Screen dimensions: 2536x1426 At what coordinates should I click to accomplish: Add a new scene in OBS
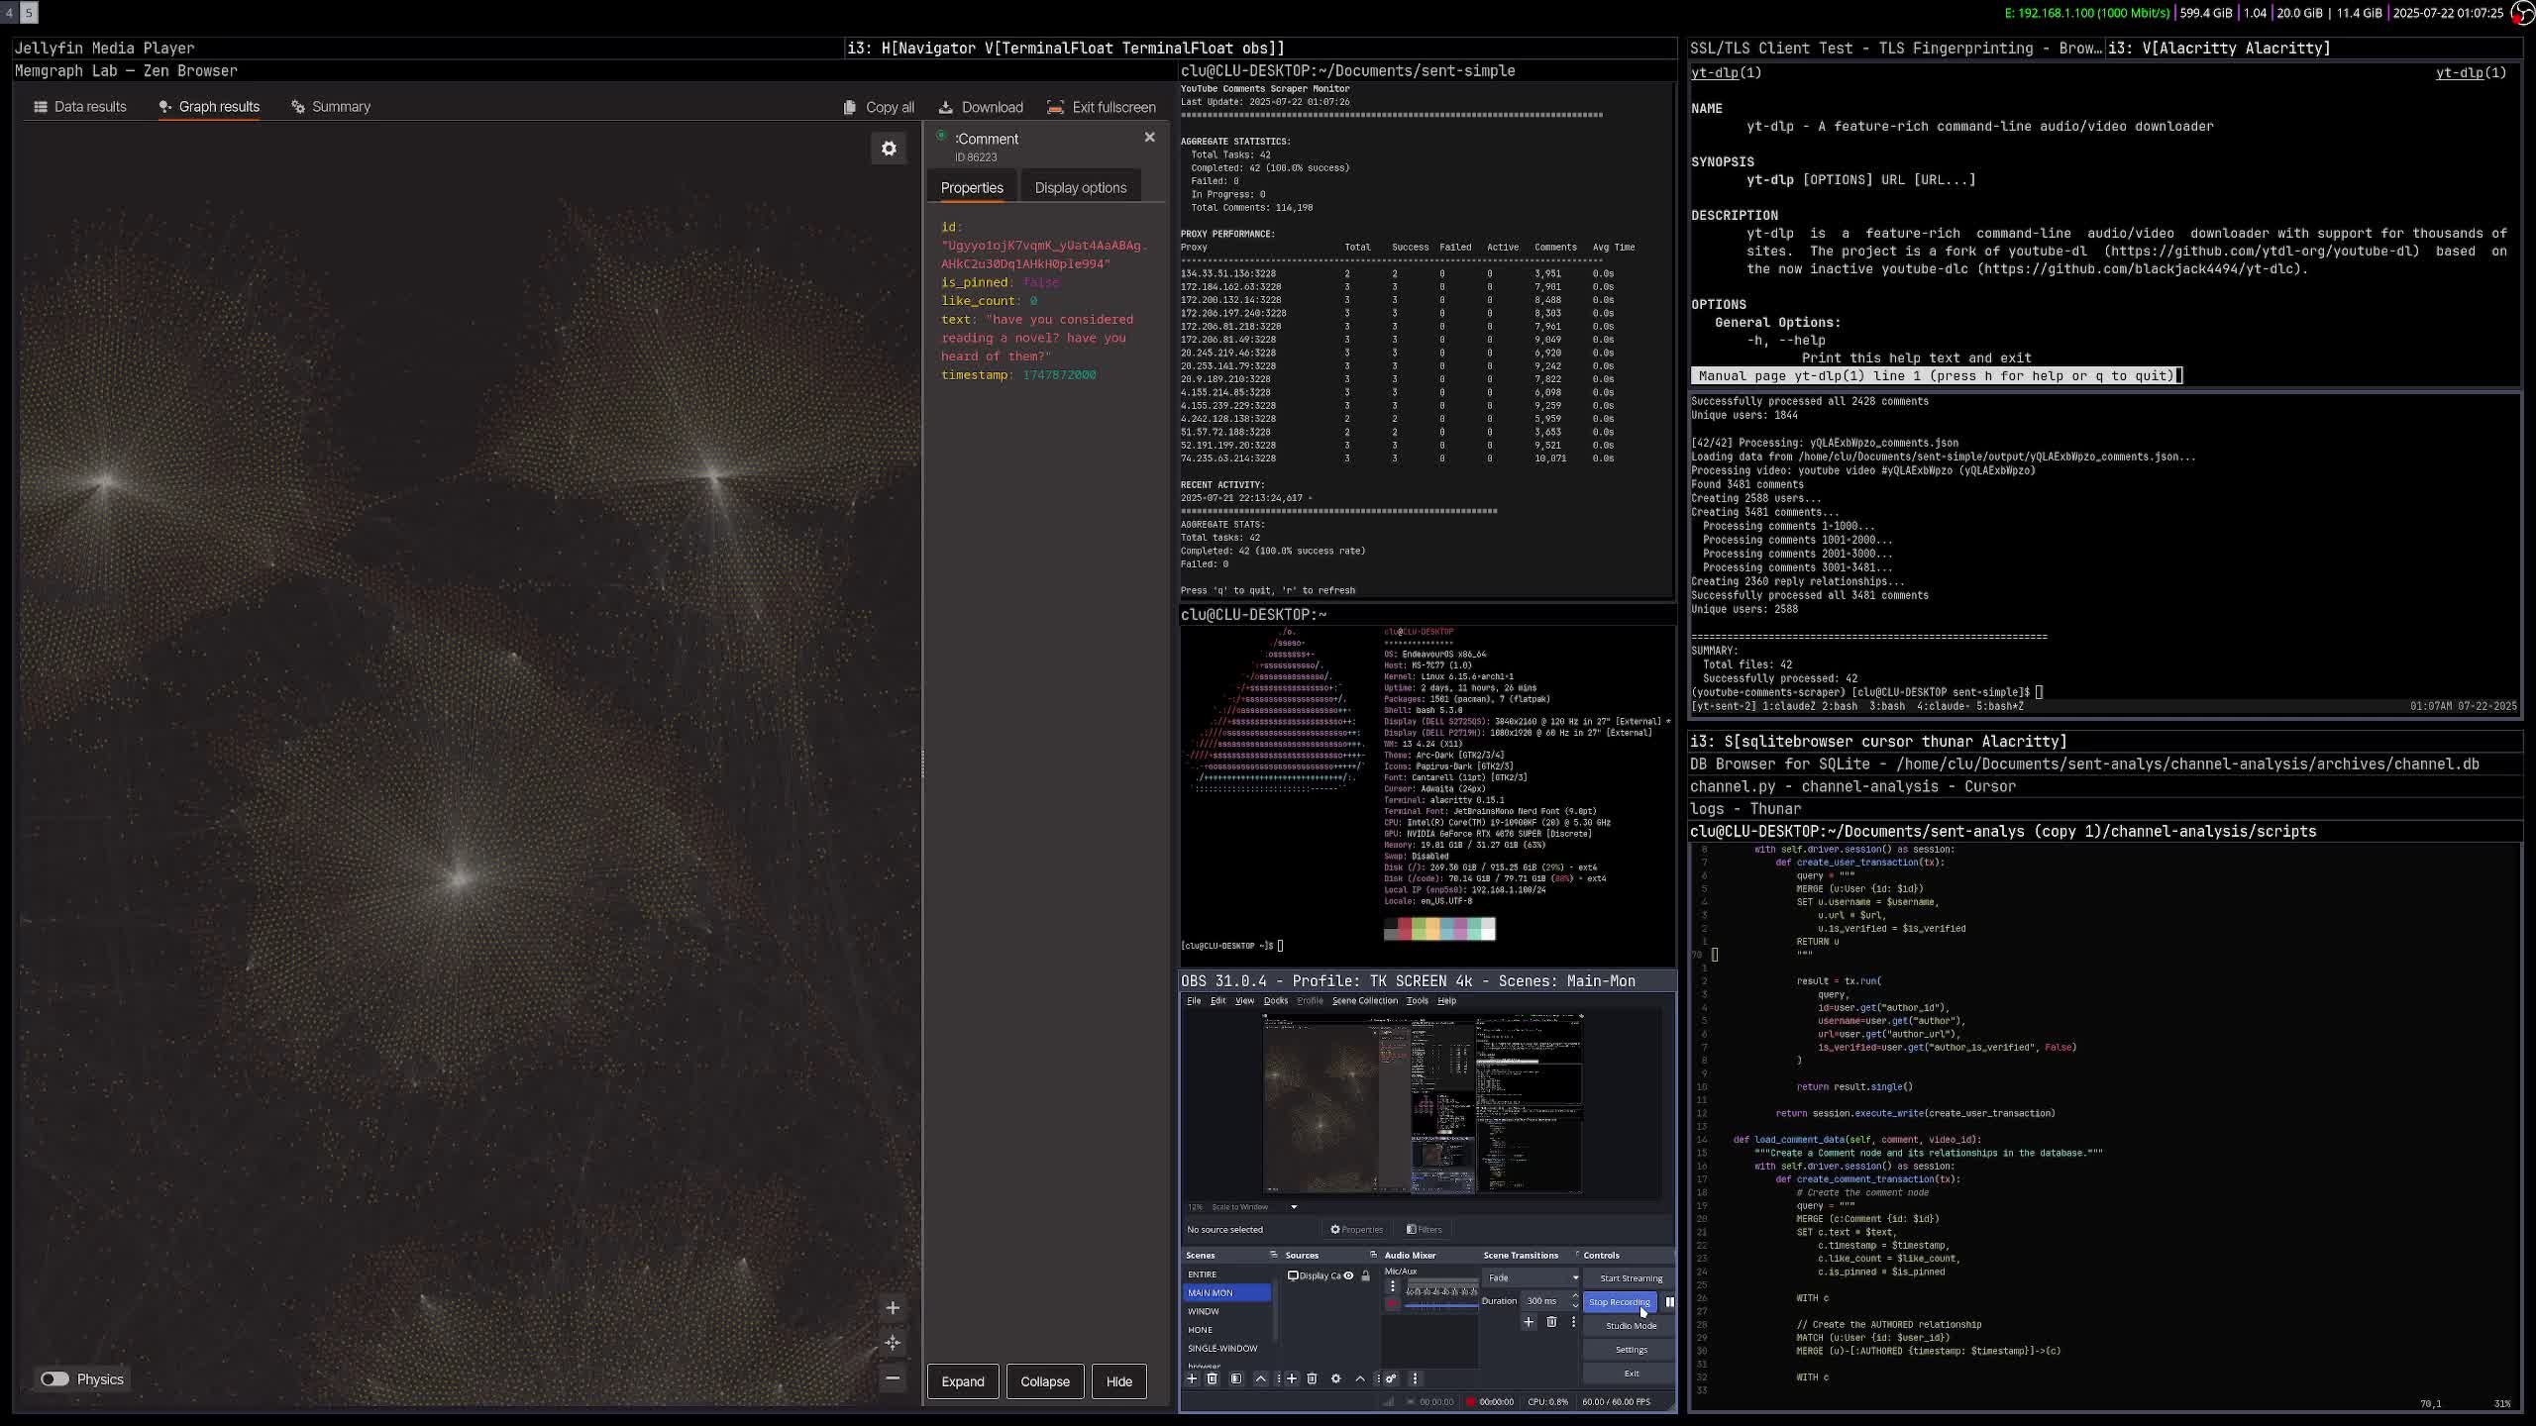[x=1192, y=1378]
